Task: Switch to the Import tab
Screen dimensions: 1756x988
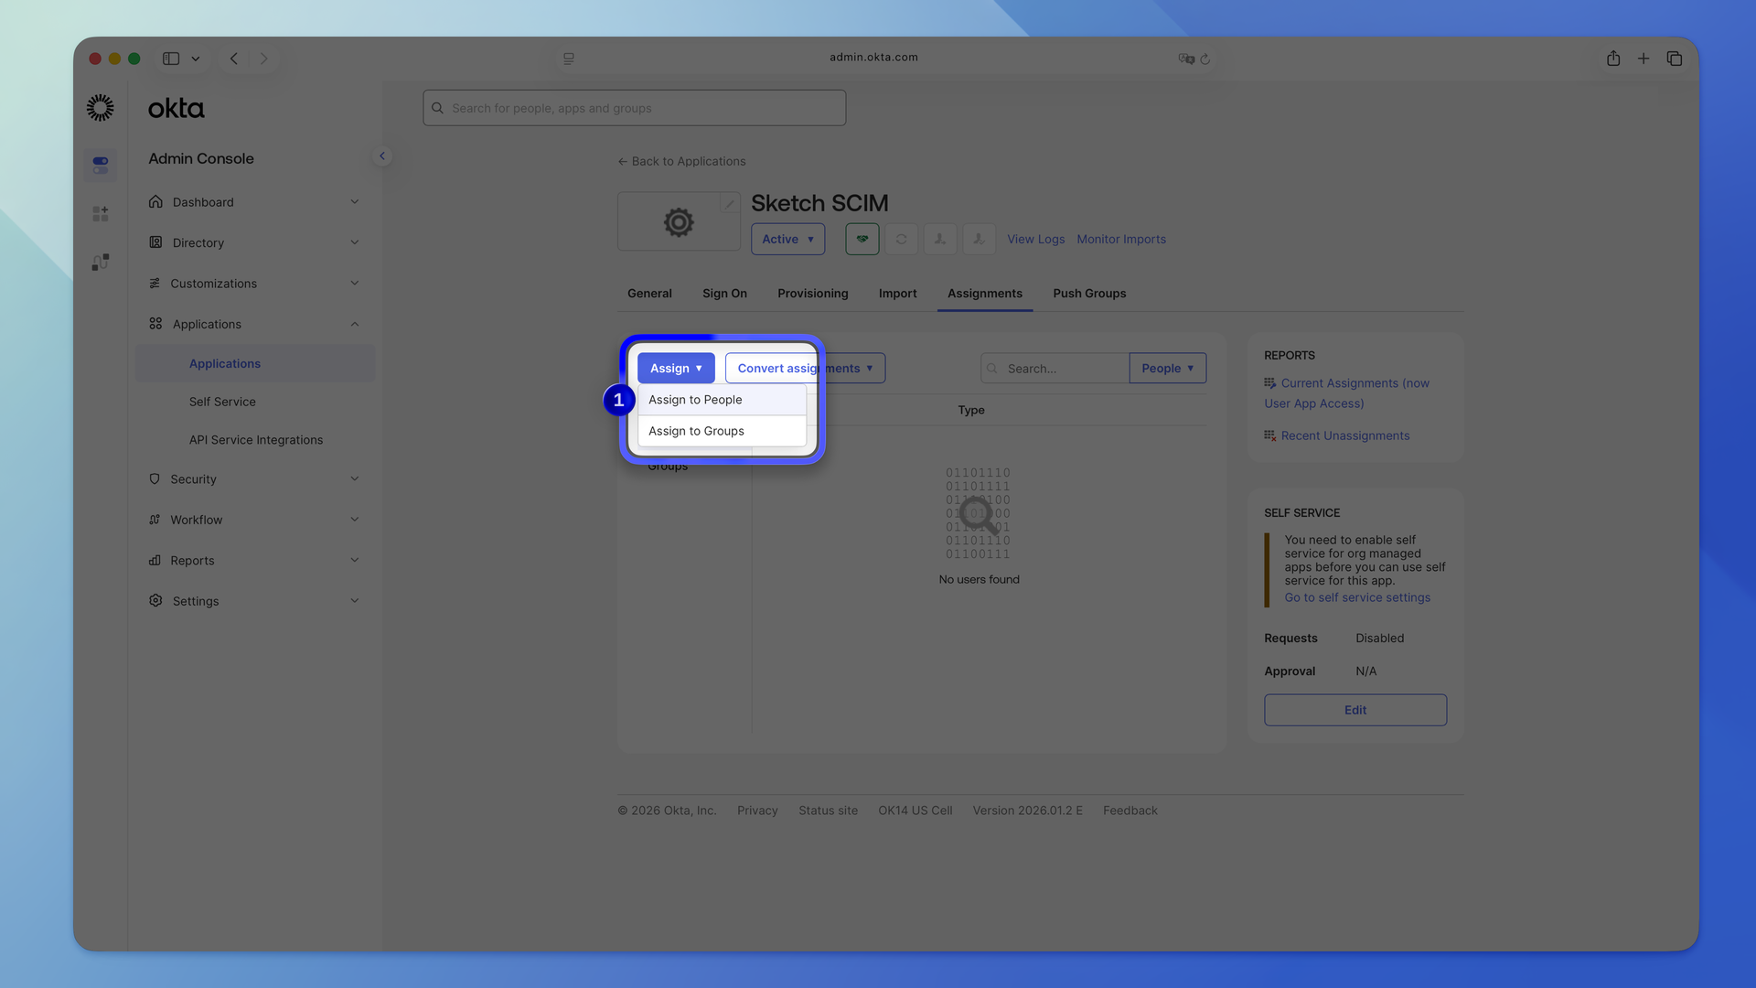Action: pyautogui.click(x=897, y=294)
